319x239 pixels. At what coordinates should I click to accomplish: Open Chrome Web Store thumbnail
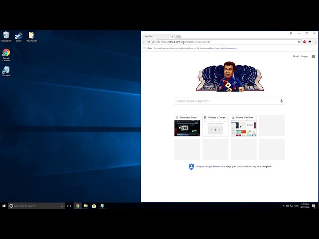coord(244,125)
